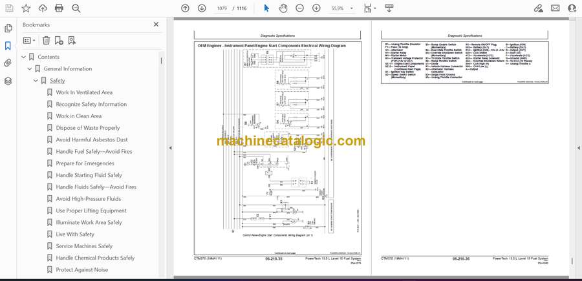The image size is (582, 281).
Task: Click the Save file icon
Action: point(9,8)
